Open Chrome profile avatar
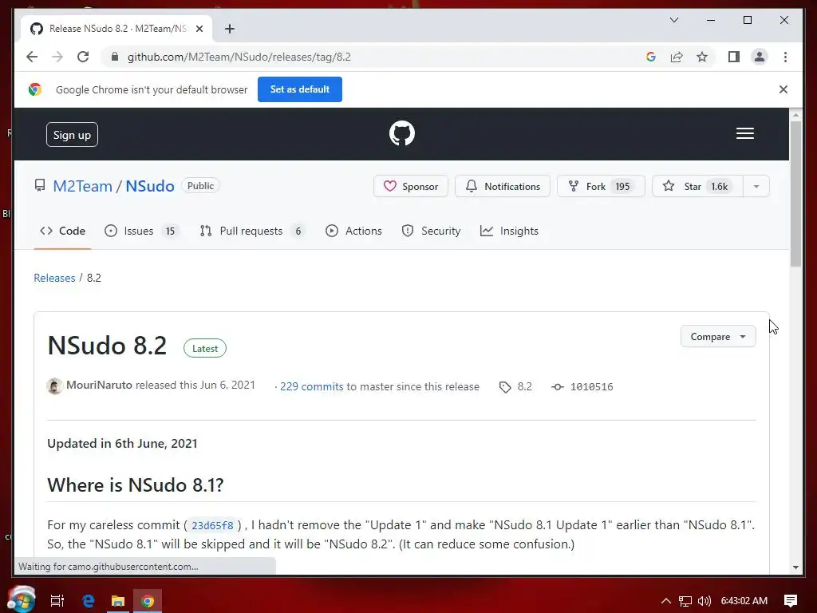 pos(760,57)
